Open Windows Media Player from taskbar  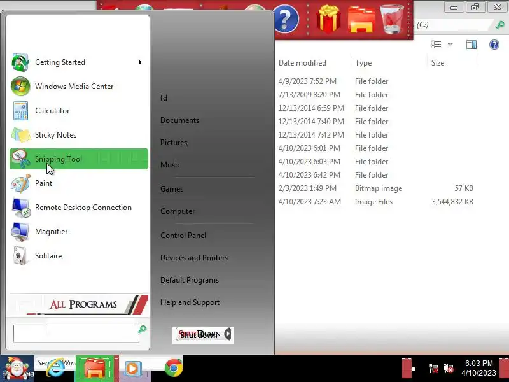[x=132, y=369]
